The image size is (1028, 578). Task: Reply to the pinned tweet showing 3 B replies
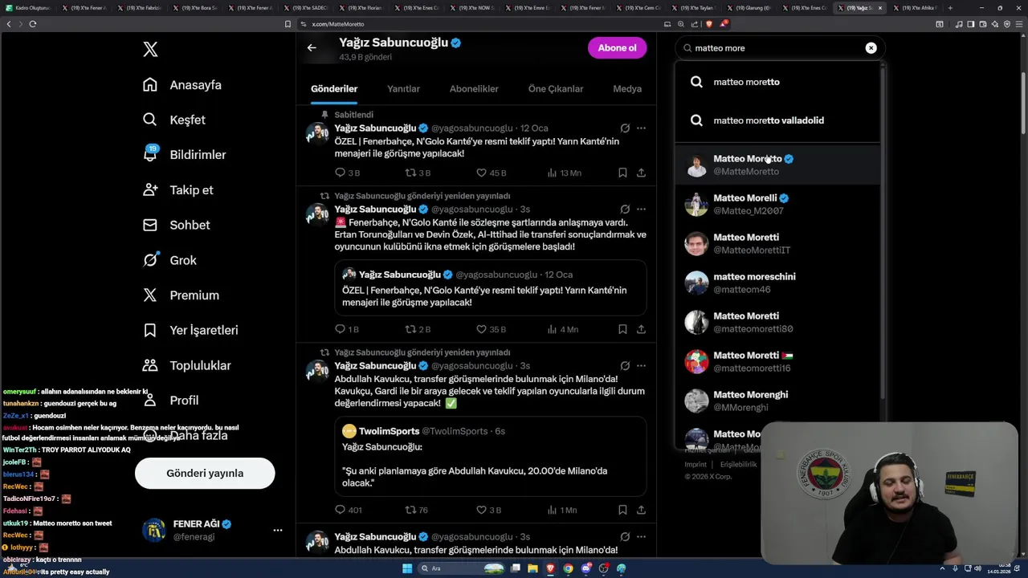(x=347, y=173)
